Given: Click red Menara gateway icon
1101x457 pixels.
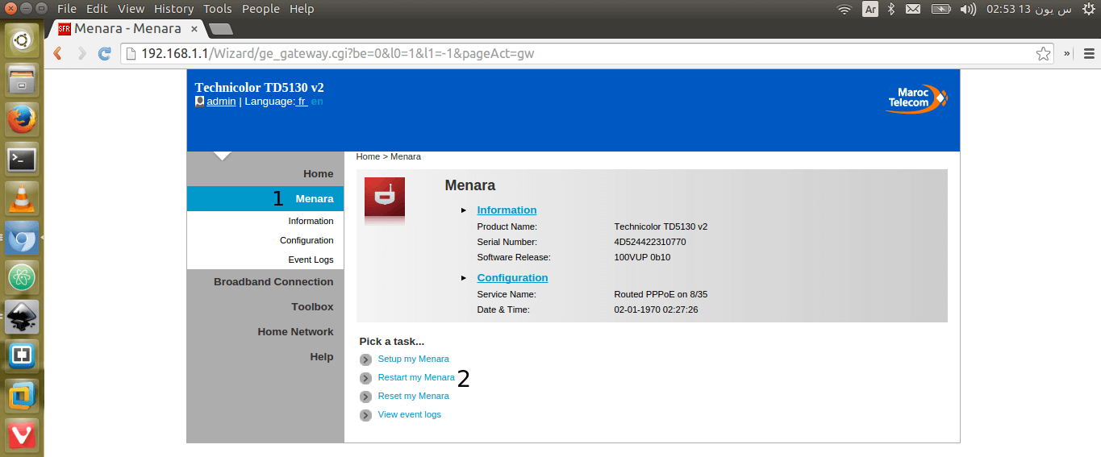Looking at the screenshot, I should (385, 197).
